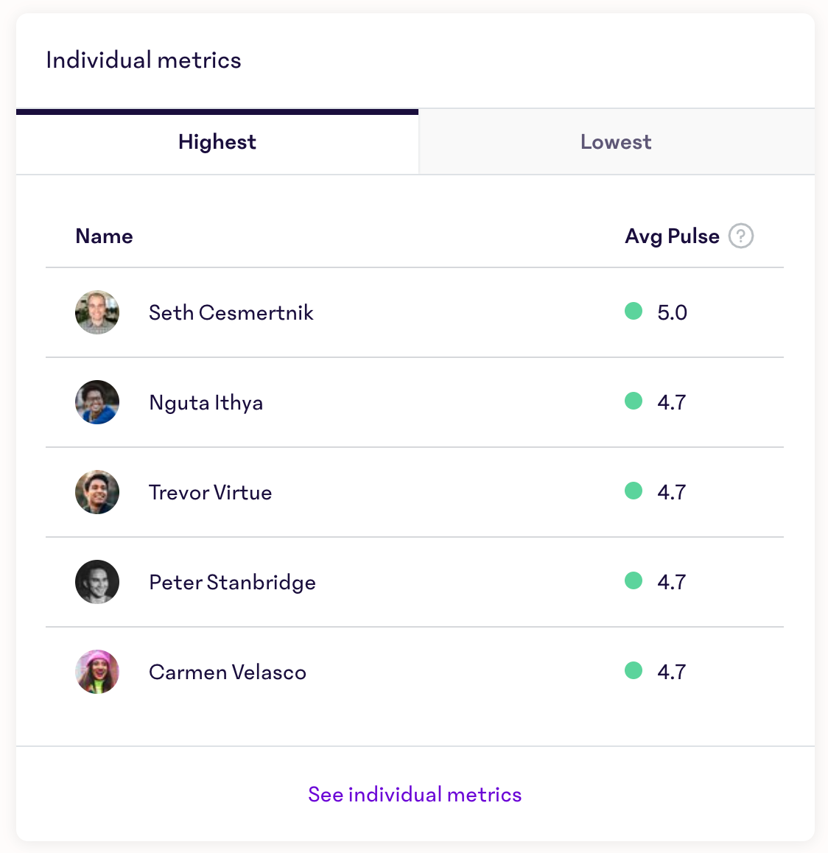Switch to the Lowest tab
Viewport: 828px width, 853px height.
616,141
